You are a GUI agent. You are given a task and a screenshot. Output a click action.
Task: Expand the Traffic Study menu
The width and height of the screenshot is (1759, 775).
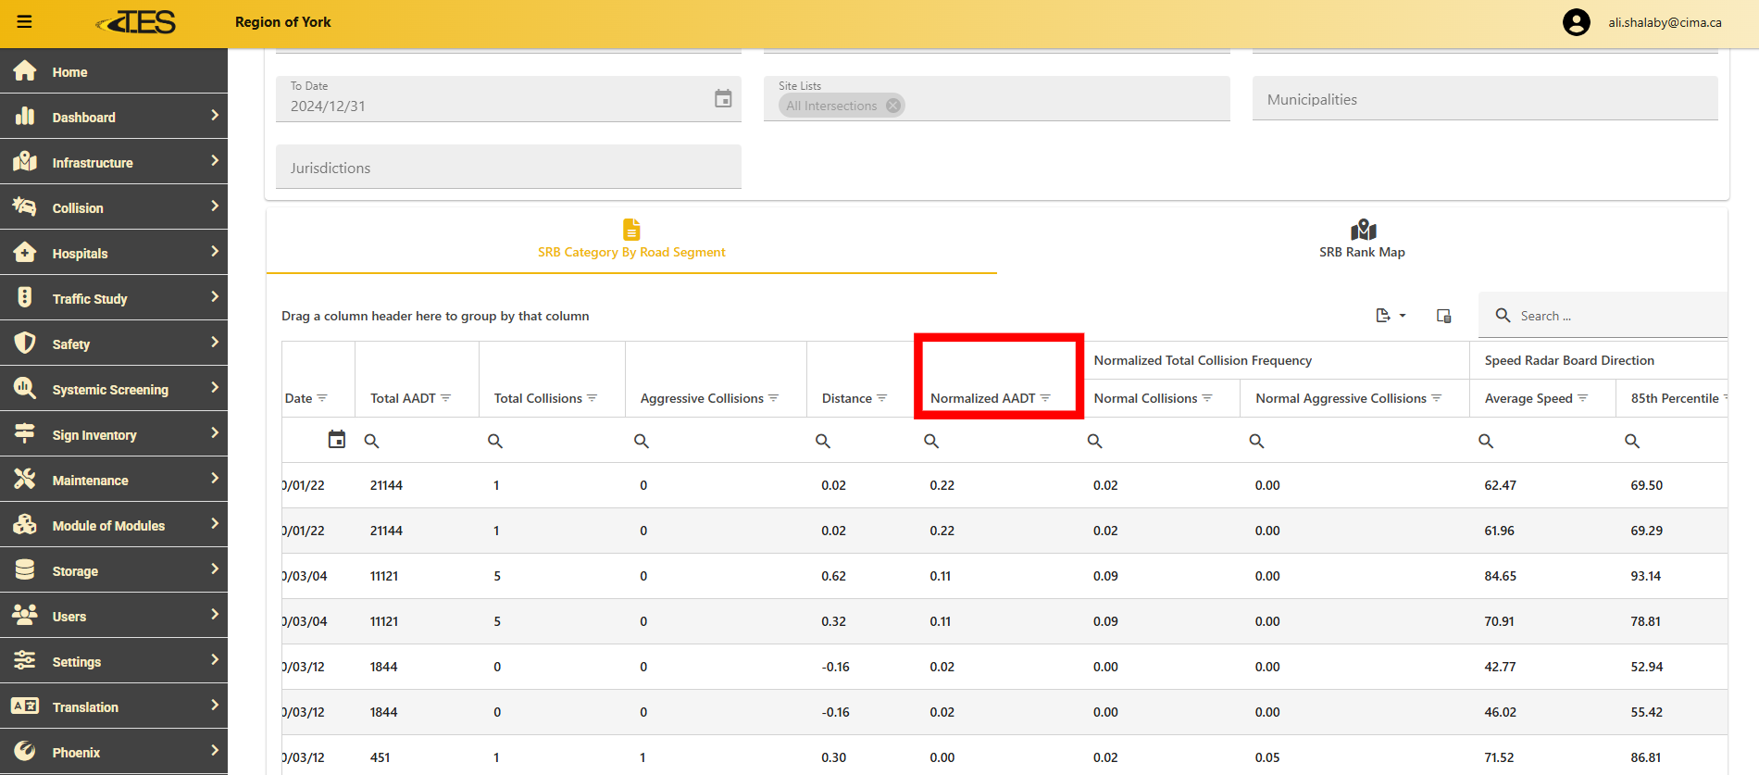(x=113, y=298)
